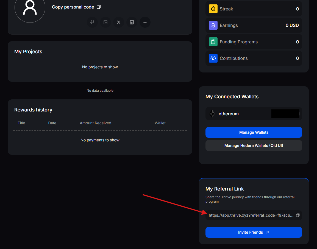This screenshot has height=249, width=317.
Task: Click the referral link URL field
Action: click(x=251, y=216)
